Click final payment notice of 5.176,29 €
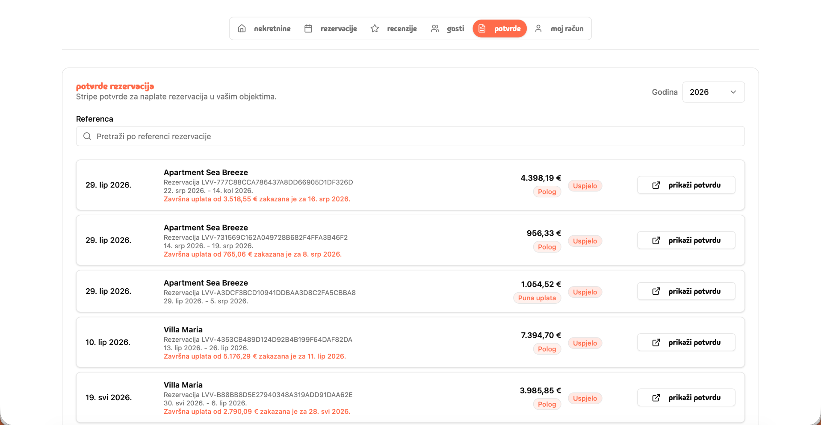This screenshot has width=821, height=425. coord(255,356)
